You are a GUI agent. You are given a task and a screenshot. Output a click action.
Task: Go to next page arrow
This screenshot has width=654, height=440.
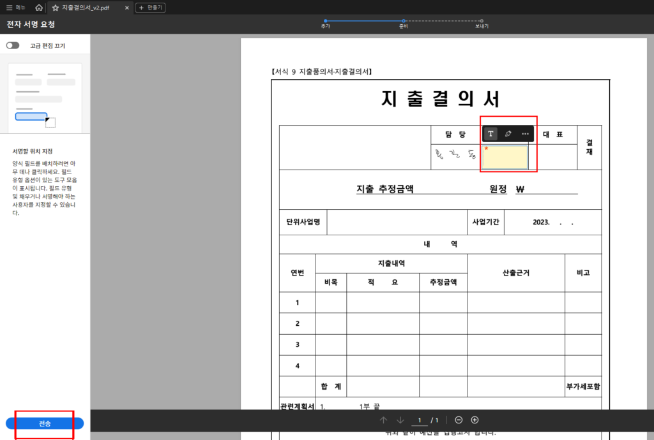[400, 420]
